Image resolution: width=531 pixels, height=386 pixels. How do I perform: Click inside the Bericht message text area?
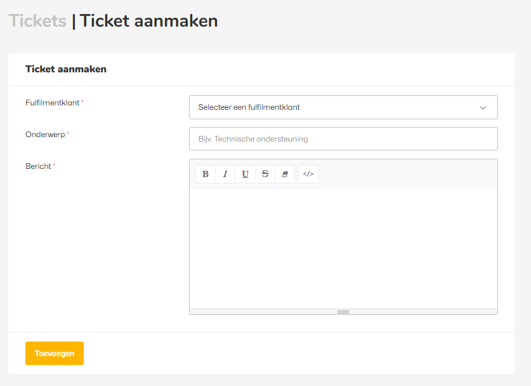[343, 248]
